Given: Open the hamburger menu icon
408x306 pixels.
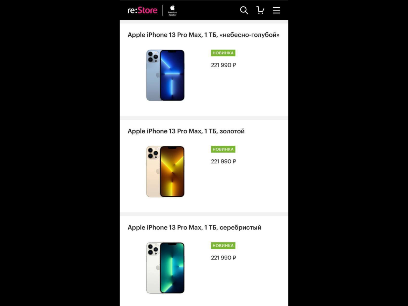Looking at the screenshot, I should click(x=276, y=10).
